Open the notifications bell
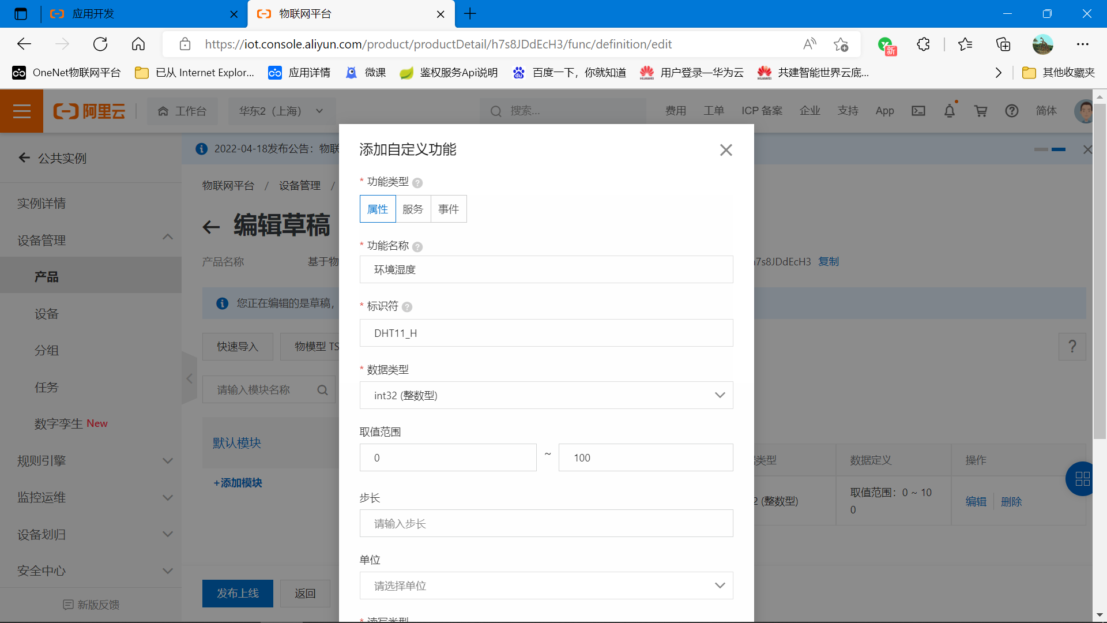Screen dimensions: 1107x623 point(950,111)
